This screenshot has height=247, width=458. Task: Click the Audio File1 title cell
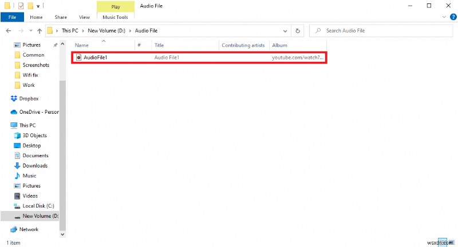167,57
